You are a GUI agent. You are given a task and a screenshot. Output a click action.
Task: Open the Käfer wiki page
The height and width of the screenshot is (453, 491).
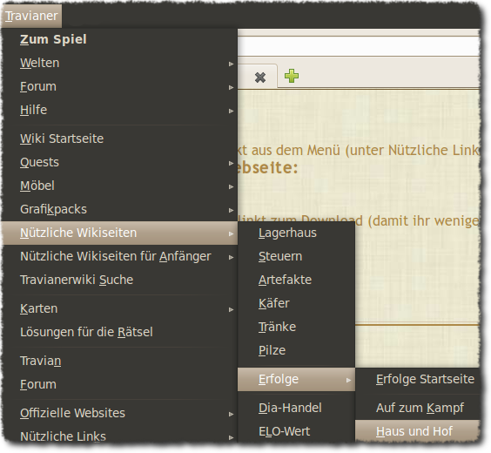point(296,303)
